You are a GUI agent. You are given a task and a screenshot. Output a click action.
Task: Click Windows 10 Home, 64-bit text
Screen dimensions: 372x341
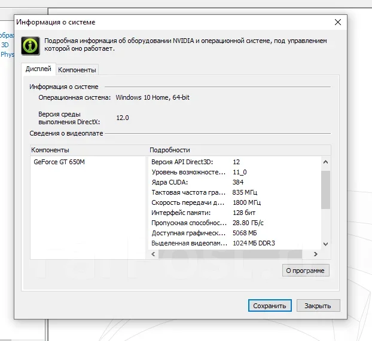pyautogui.click(x=153, y=97)
